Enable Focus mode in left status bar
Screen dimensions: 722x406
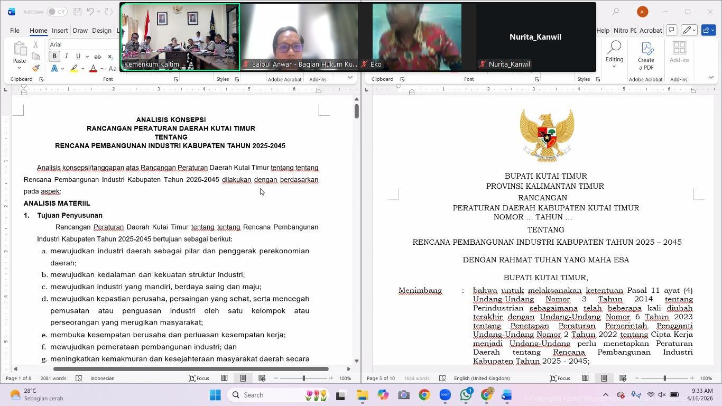[x=199, y=378]
